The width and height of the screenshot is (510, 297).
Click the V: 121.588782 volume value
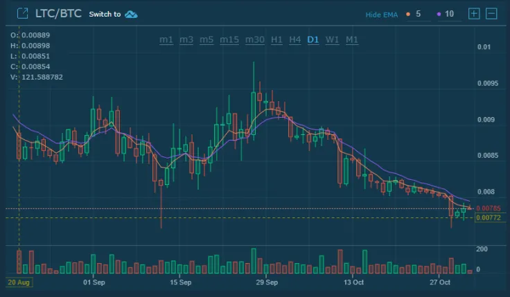[37, 78]
